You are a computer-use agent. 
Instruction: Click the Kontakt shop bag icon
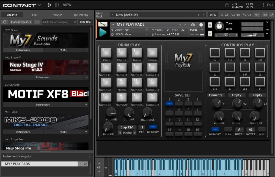[227, 5]
